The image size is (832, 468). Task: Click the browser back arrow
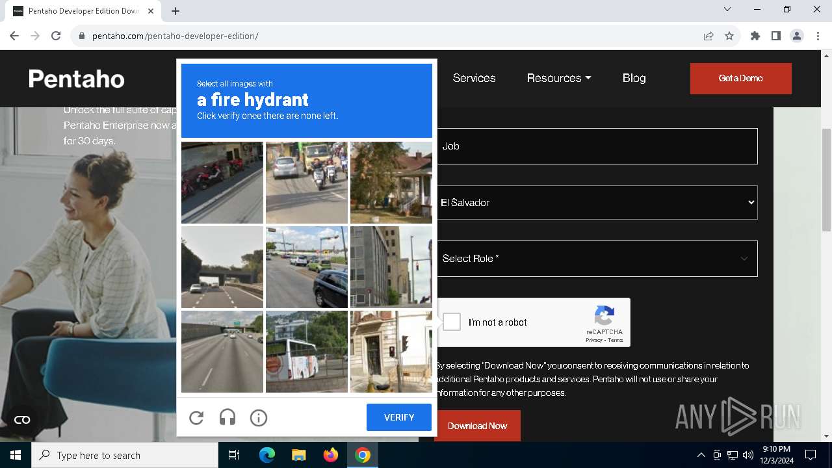coord(14,36)
